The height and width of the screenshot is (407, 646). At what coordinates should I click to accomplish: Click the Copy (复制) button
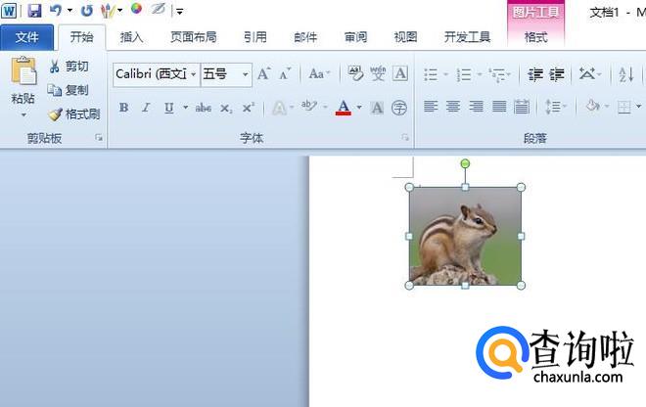pyautogui.click(x=68, y=90)
